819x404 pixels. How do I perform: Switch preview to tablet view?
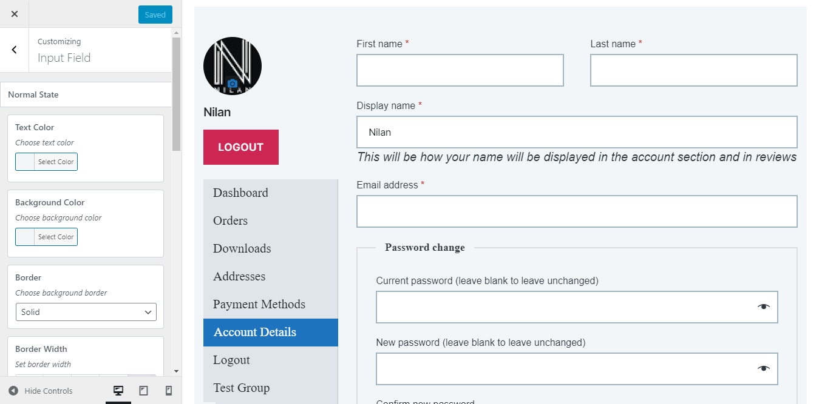(x=143, y=391)
